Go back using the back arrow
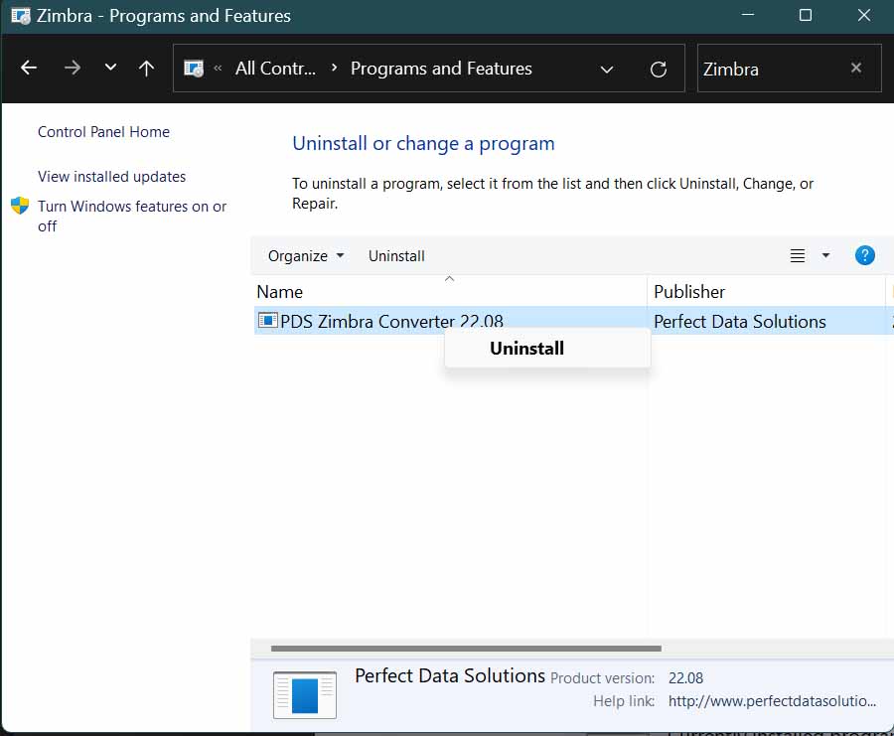The image size is (894, 736). pos(29,68)
